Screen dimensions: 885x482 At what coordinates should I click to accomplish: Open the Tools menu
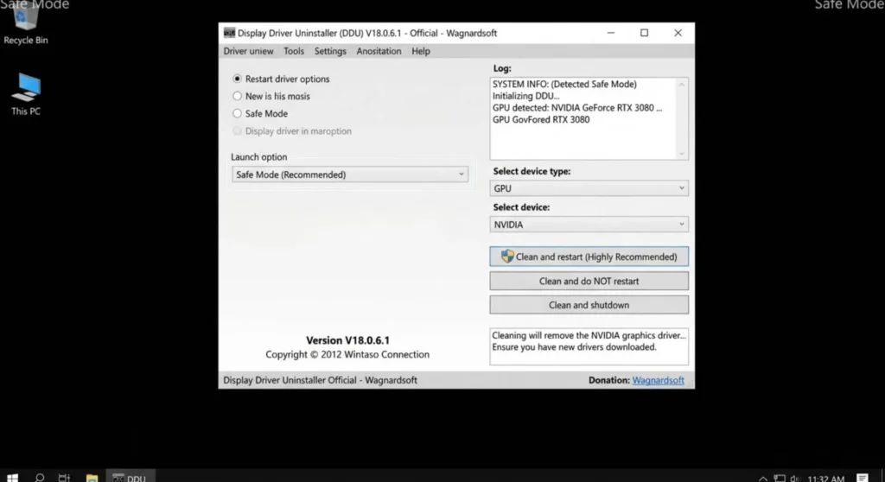tap(294, 51)
